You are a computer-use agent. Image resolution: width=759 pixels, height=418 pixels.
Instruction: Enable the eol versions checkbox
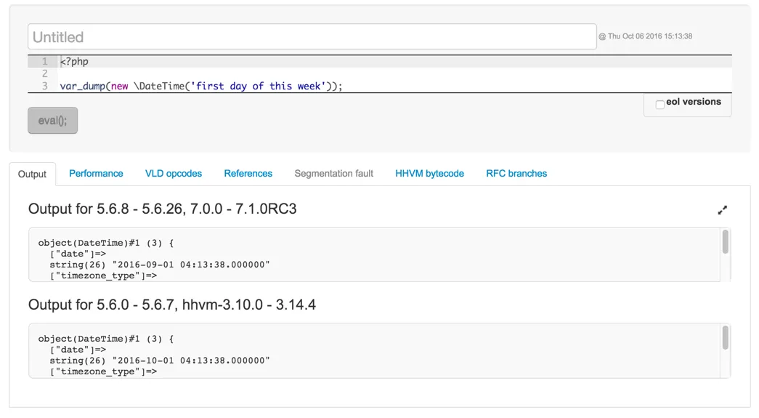pyautogui.click(x=659, y=105)
